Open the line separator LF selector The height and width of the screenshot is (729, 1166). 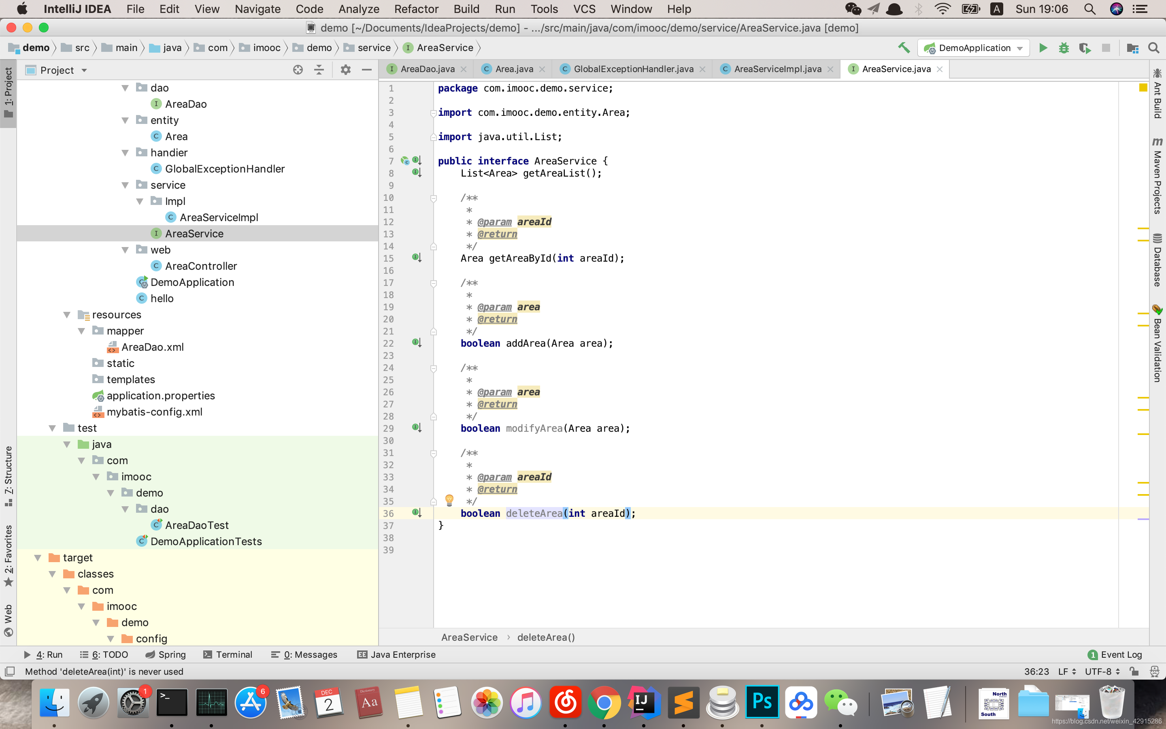pos(1067,671)
